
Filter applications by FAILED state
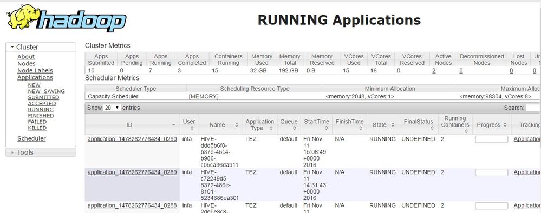point(37,122)
